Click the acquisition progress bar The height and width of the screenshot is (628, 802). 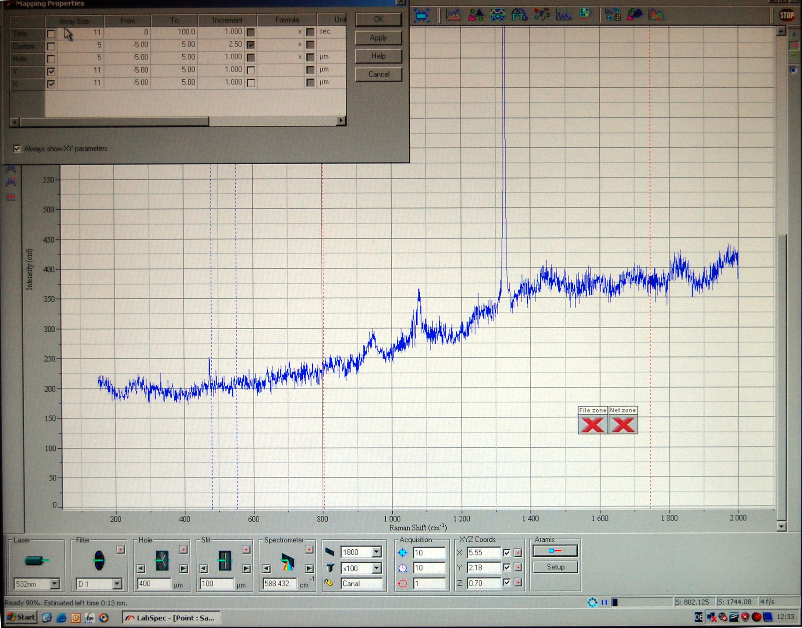coord(642,602)
